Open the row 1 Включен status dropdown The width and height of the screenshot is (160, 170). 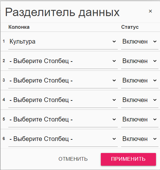tap(140, 42)
